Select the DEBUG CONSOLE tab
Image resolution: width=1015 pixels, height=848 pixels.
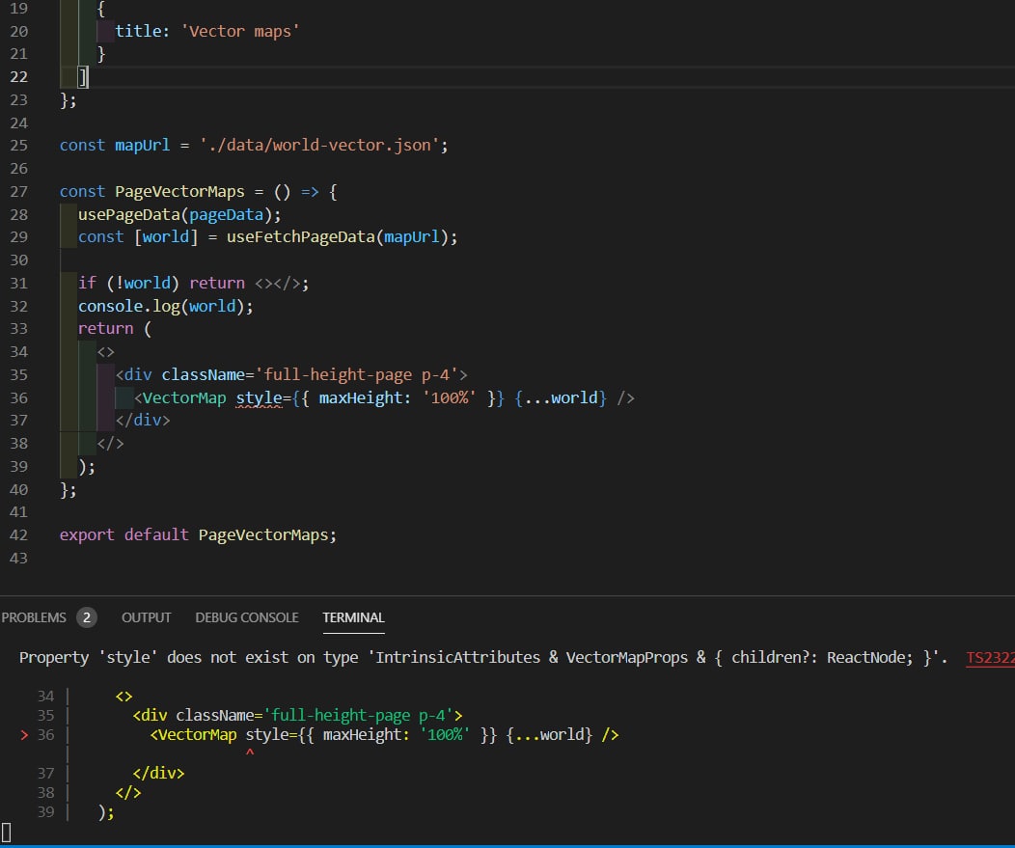pos(247,617)
